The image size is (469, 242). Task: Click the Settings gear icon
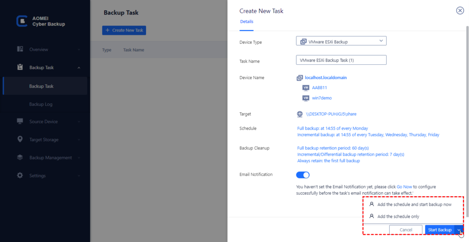pos(20,175)
